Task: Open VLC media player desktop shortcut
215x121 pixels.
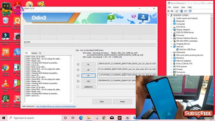Action: point(5,86)
